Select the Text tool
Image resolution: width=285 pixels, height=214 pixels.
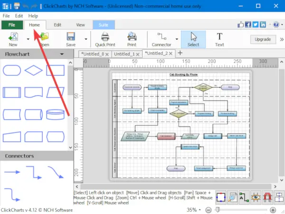[219, 39]
